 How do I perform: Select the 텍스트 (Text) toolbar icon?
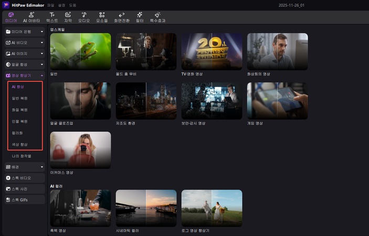tap(52, 17)
